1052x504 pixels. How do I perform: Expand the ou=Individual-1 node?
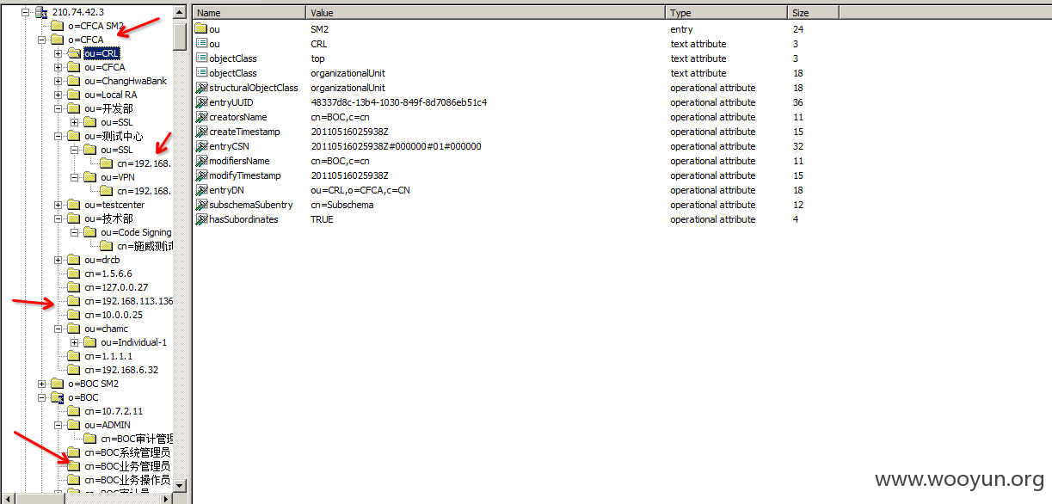pyautogui.click(x=74, y=342)
